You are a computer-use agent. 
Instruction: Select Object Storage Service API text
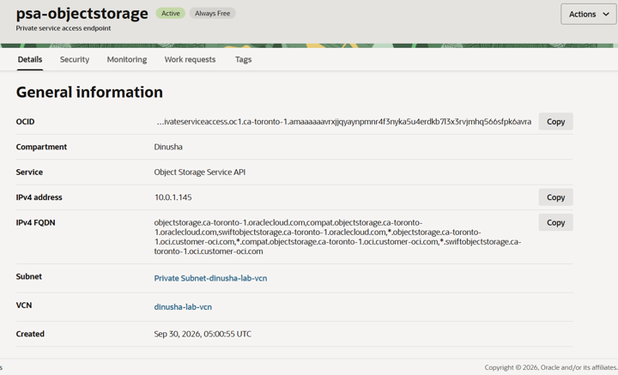200,172
